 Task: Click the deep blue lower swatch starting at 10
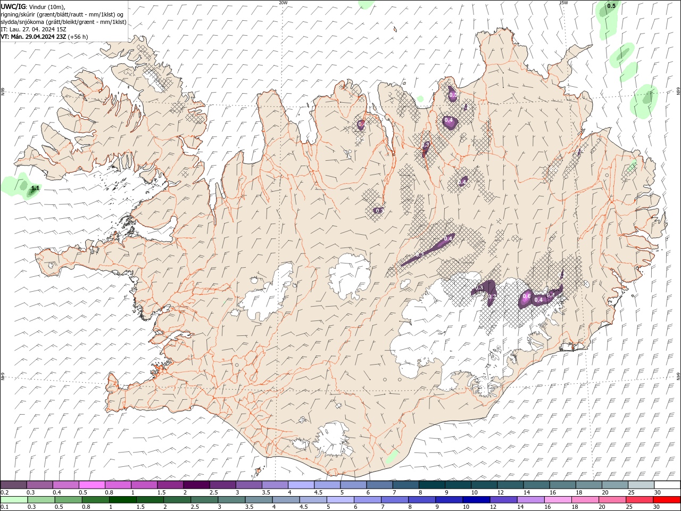tap(476, 500)
